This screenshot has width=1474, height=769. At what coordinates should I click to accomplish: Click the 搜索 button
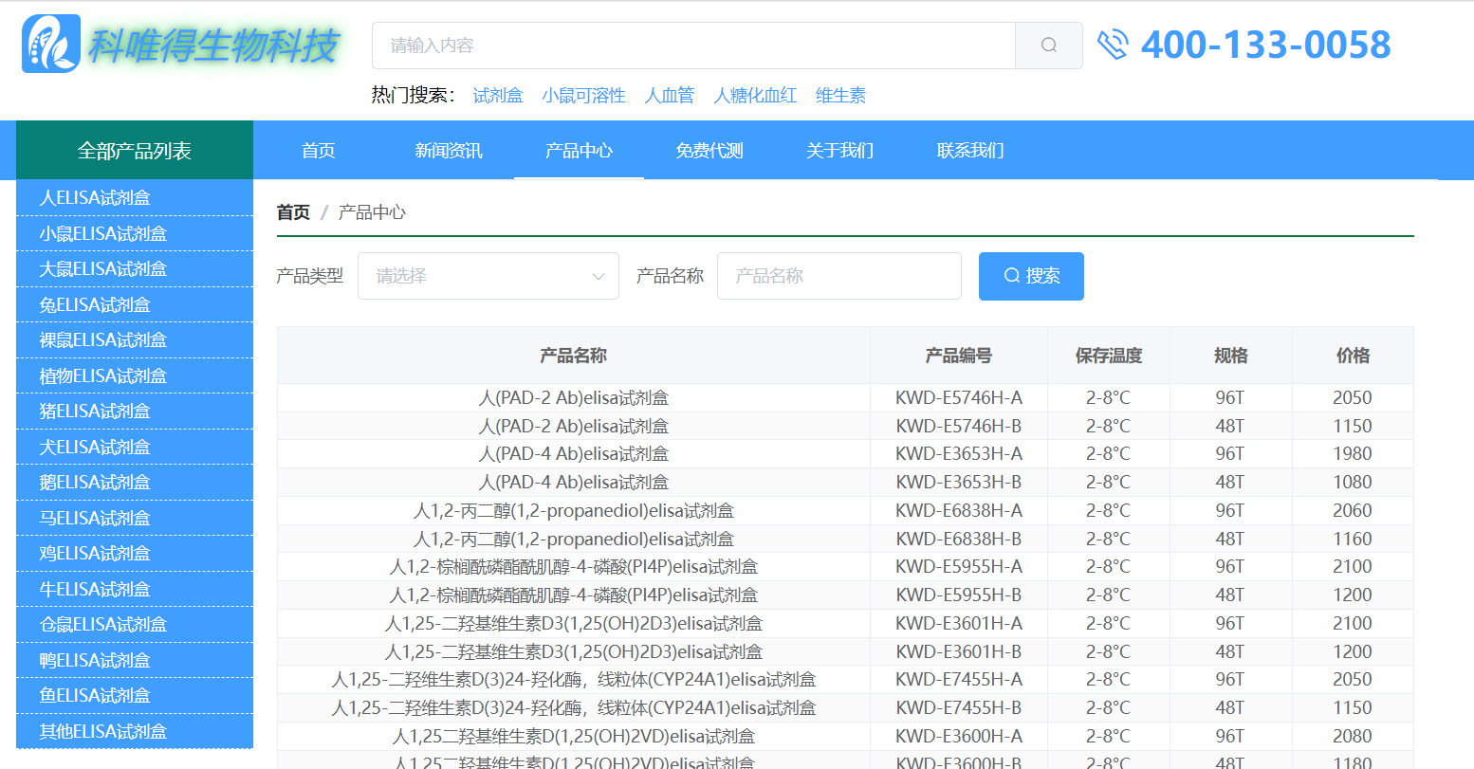1031,276
